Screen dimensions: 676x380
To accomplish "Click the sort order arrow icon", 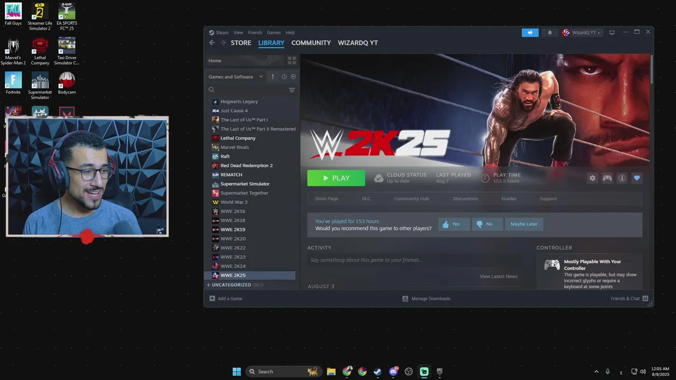I will pyautogui.click(x=273, y=77).
